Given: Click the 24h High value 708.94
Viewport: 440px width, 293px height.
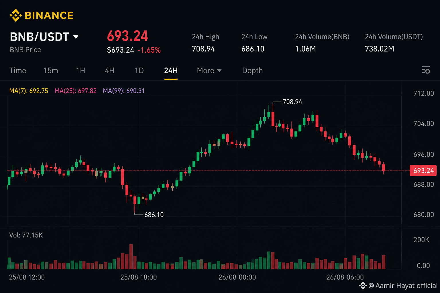Looking at the screenshot, I should 203,49.
